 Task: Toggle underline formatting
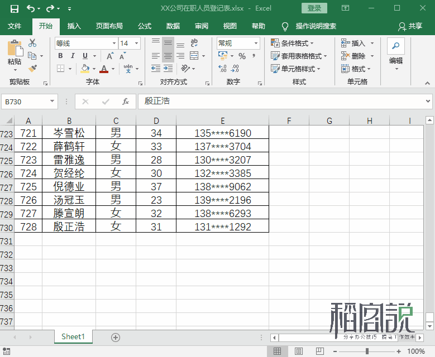pos(85,56)
